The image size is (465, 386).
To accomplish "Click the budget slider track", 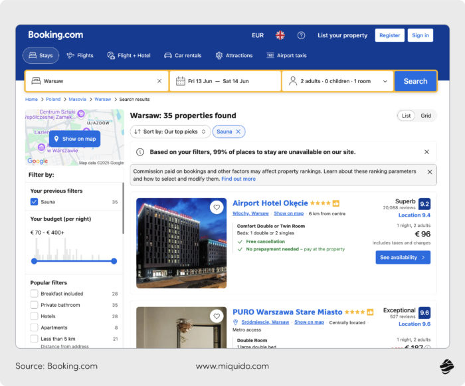I will pyautogui.click(x=74, y=261).
